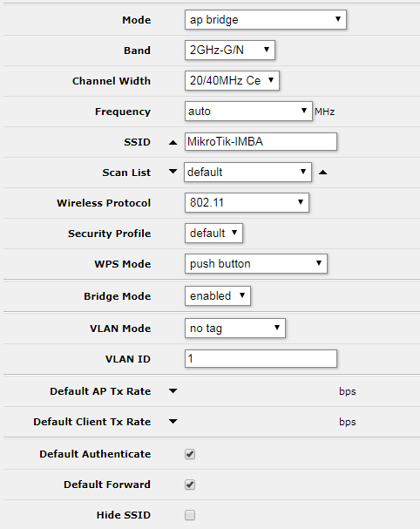Open the Wireless Protocol dropdown showing 802.11
The image size is (420, 529).
click(247, 202)
